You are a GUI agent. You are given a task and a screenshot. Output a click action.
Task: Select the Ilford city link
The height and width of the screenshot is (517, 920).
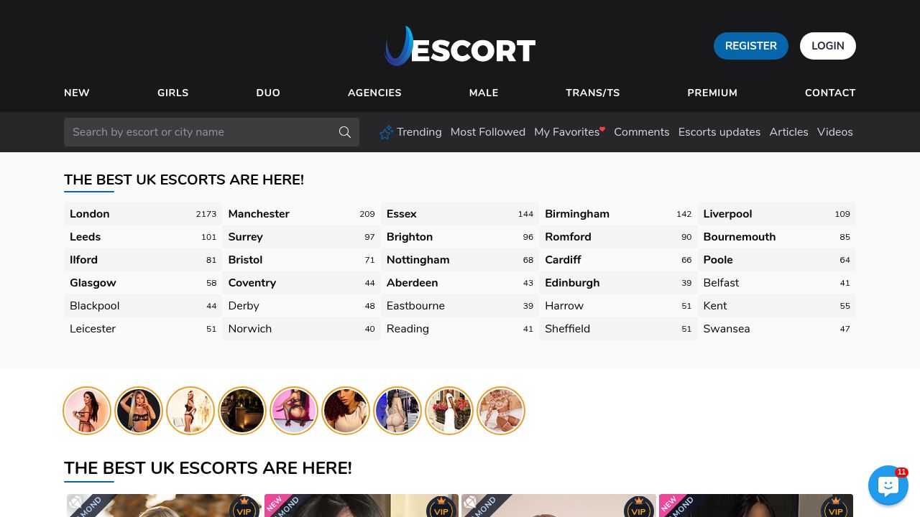coord(143,260)
